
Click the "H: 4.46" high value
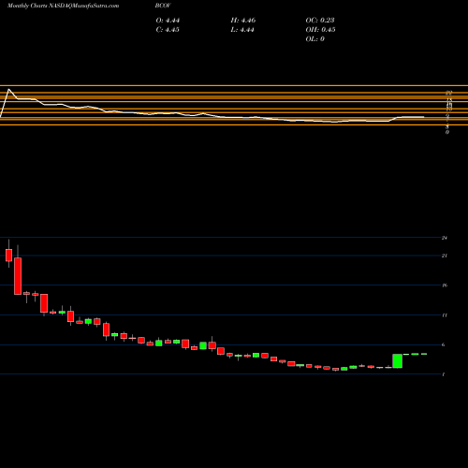pos(243,21)
